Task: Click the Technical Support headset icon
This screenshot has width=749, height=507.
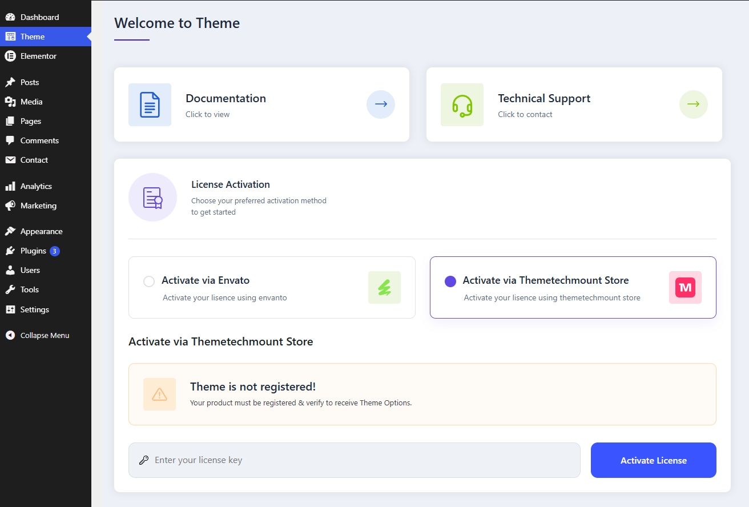Action: click(462, 105)
